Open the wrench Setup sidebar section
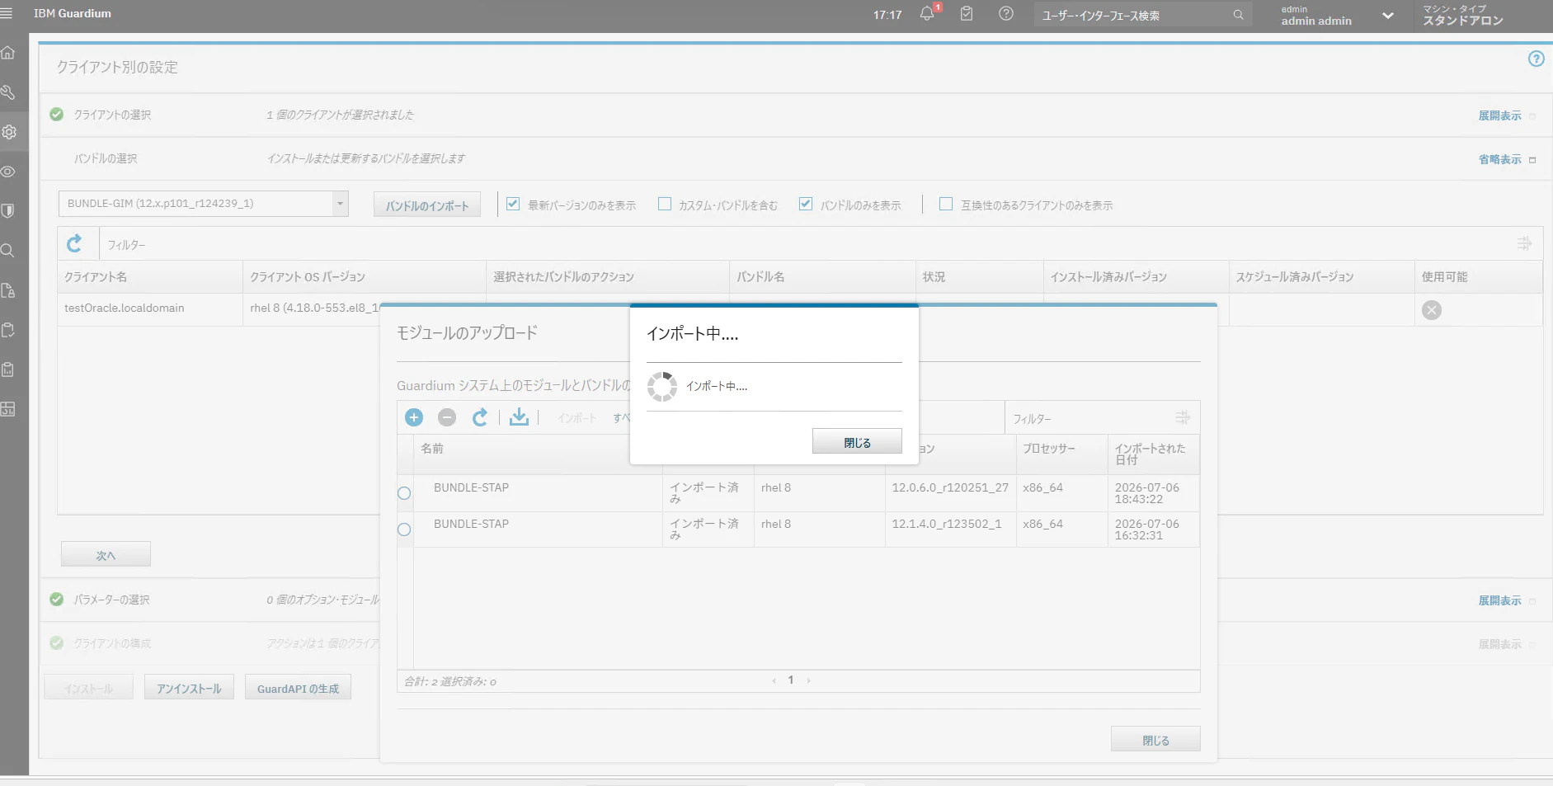 tap(8, 92)
